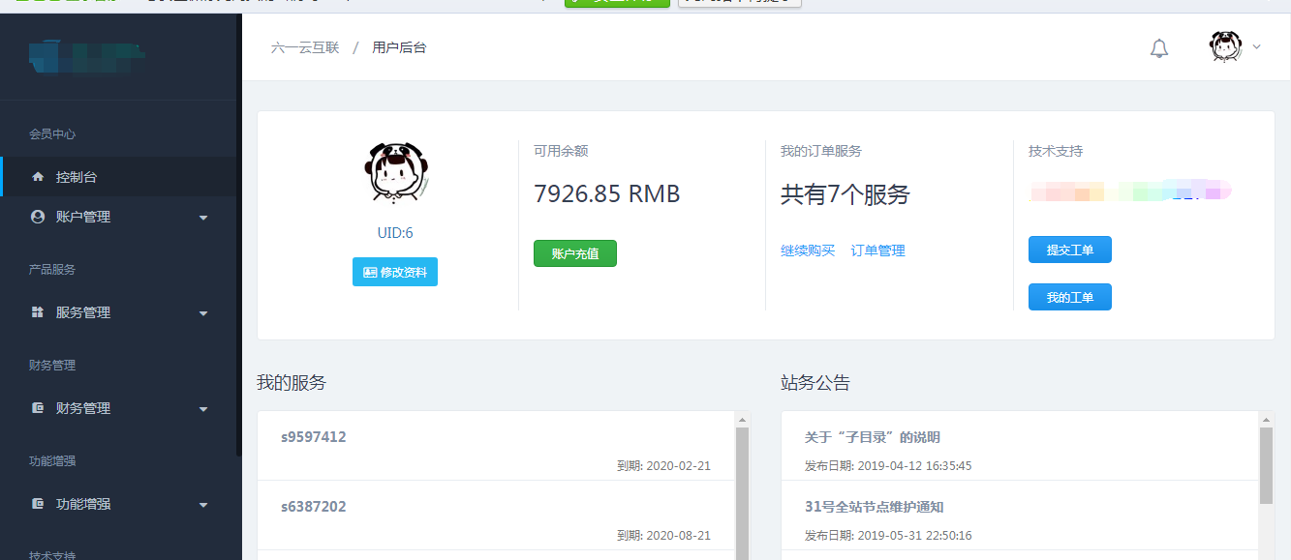Click 六一云互联 breadcrumb link
The height and width of the screenshot is (560, 1291).
(x=305, y=47)
